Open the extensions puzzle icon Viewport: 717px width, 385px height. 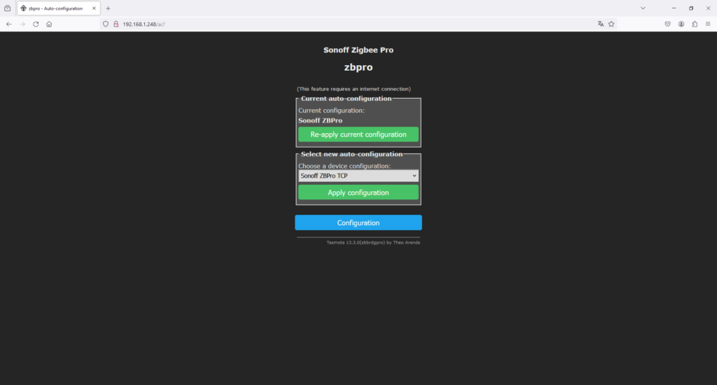click(x=695, y=24)
